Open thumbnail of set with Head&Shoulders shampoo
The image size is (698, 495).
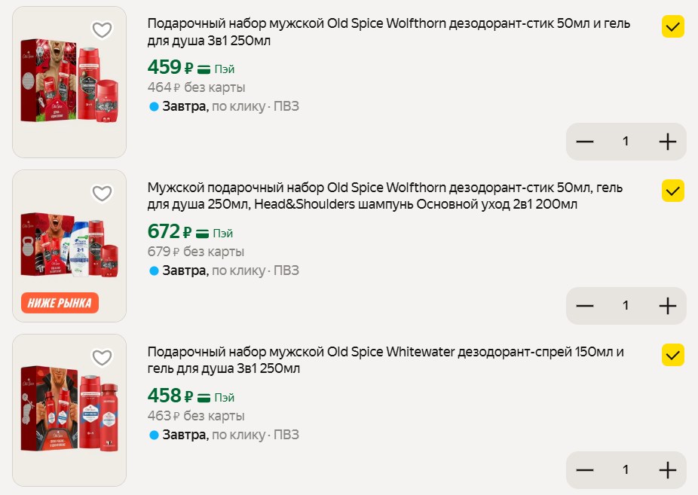[69, 241]
